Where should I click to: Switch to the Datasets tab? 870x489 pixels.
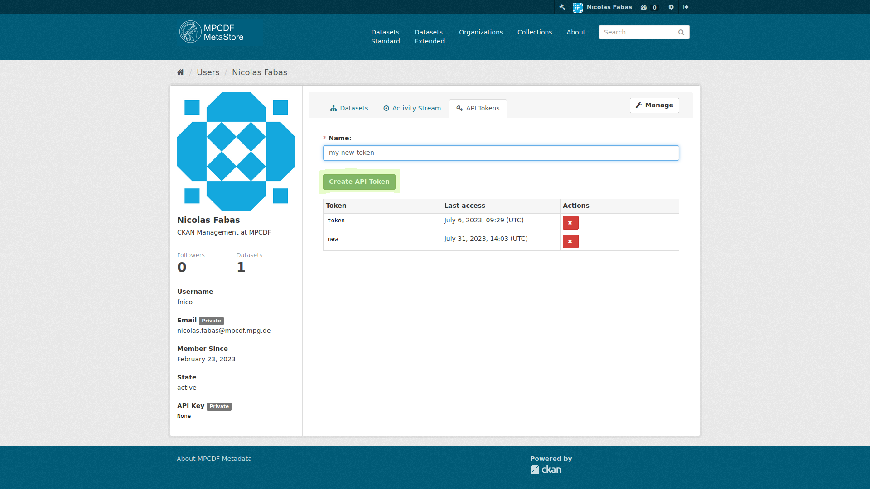[349, 108]
